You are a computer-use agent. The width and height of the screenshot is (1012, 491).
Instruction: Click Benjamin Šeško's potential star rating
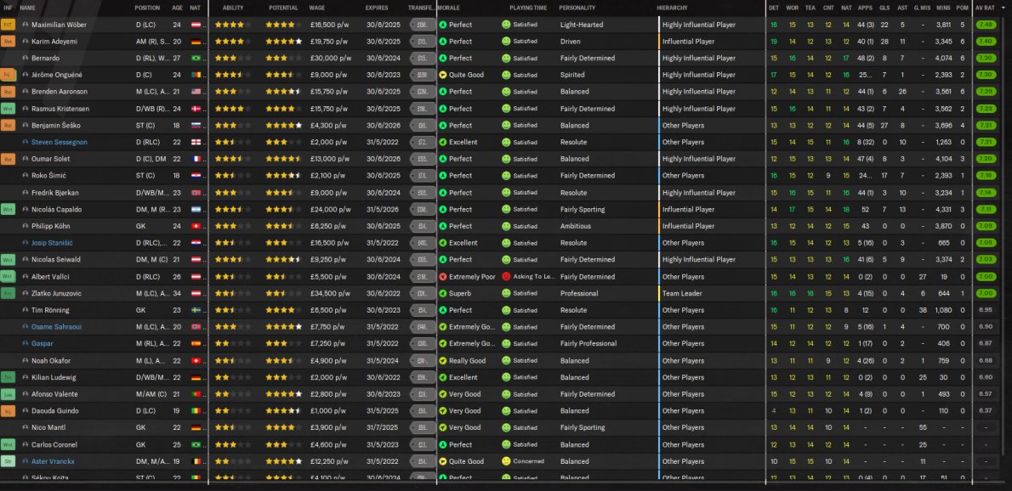(x=283, y=125)
